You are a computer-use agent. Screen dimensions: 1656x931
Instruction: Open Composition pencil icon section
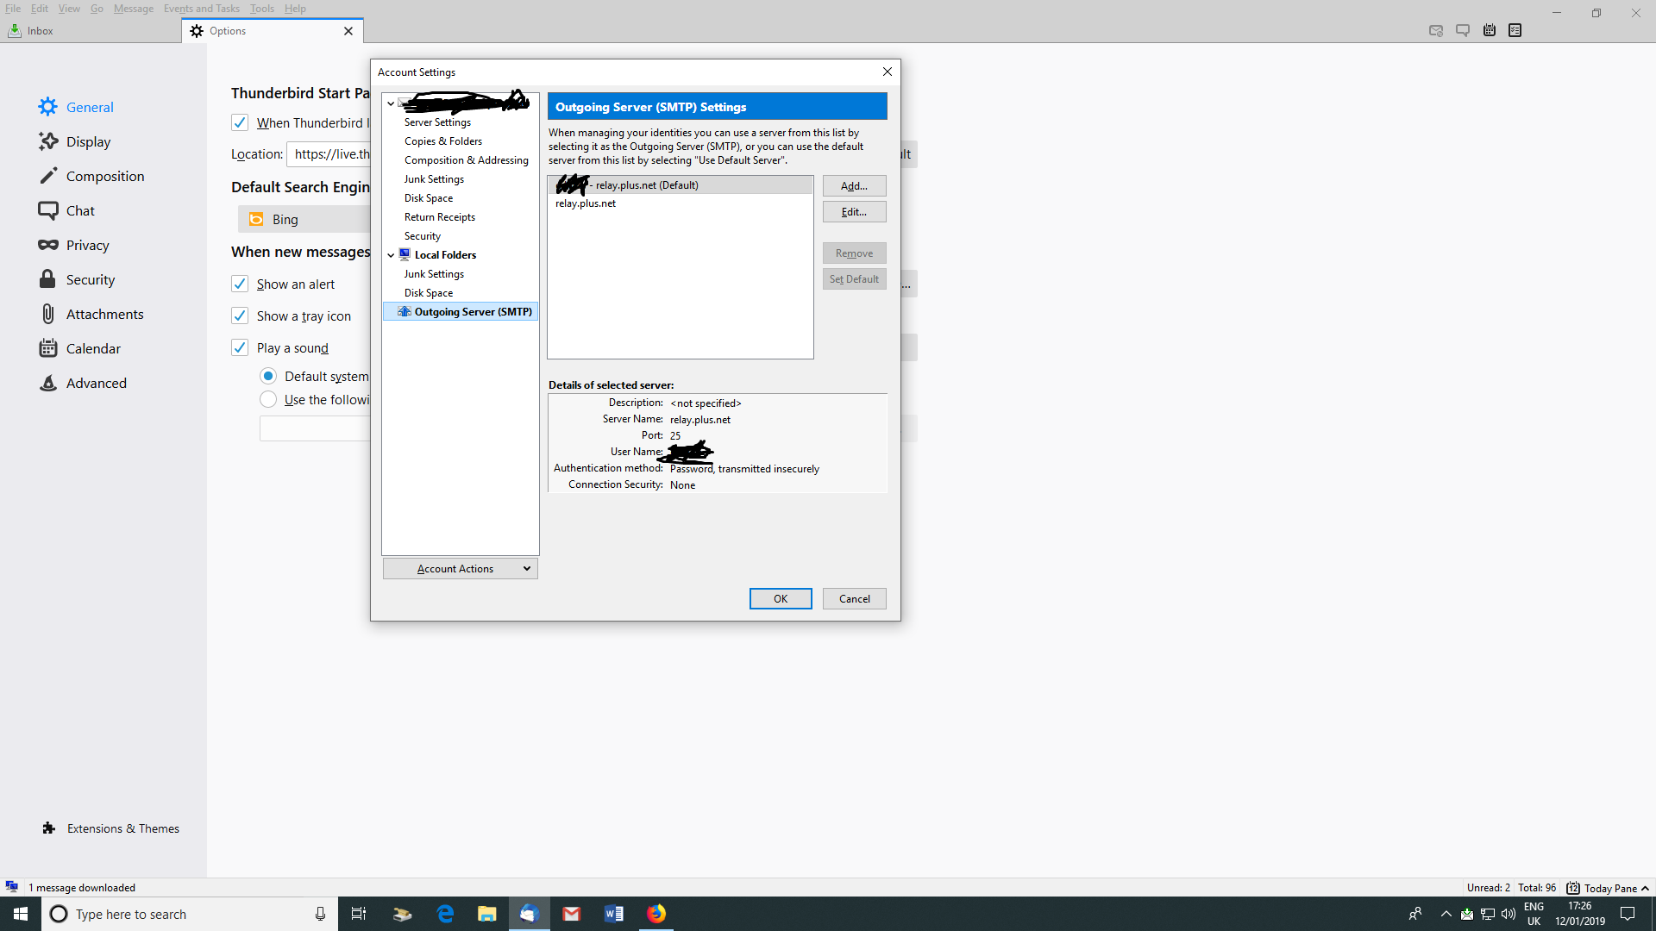pyautogui.click(x=48, y=176)
